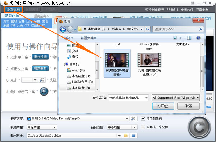Toggle the preview pane icon

[x=189, y=38]
